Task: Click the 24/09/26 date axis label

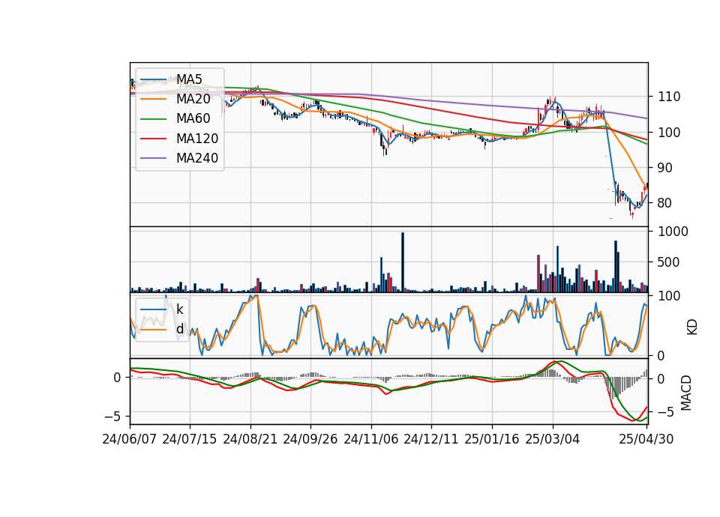Action: tap(310, 440)
